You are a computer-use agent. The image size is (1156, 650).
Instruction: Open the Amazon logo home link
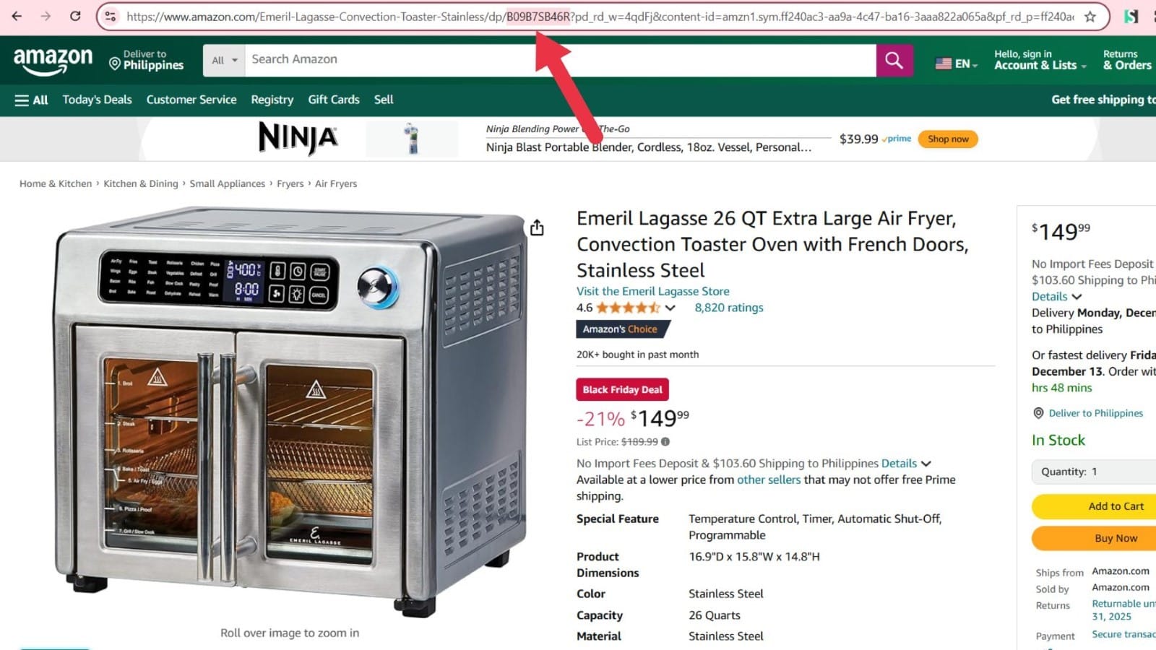tap(53, 61)
